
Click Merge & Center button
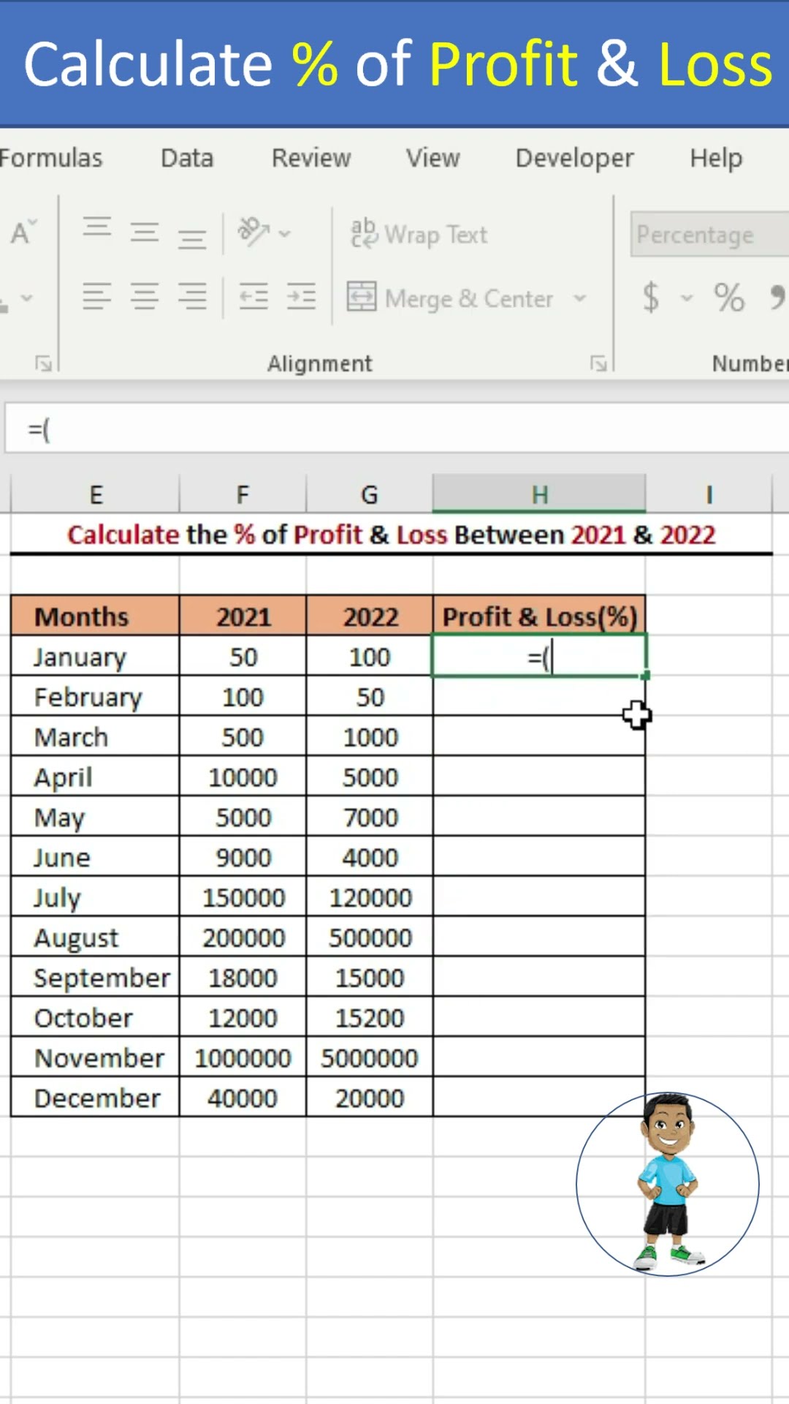[450, 298]
